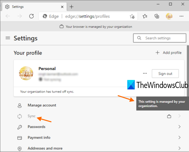Click the Sign out button
Screen dimensions: 189x152
(x=165, y=74)
